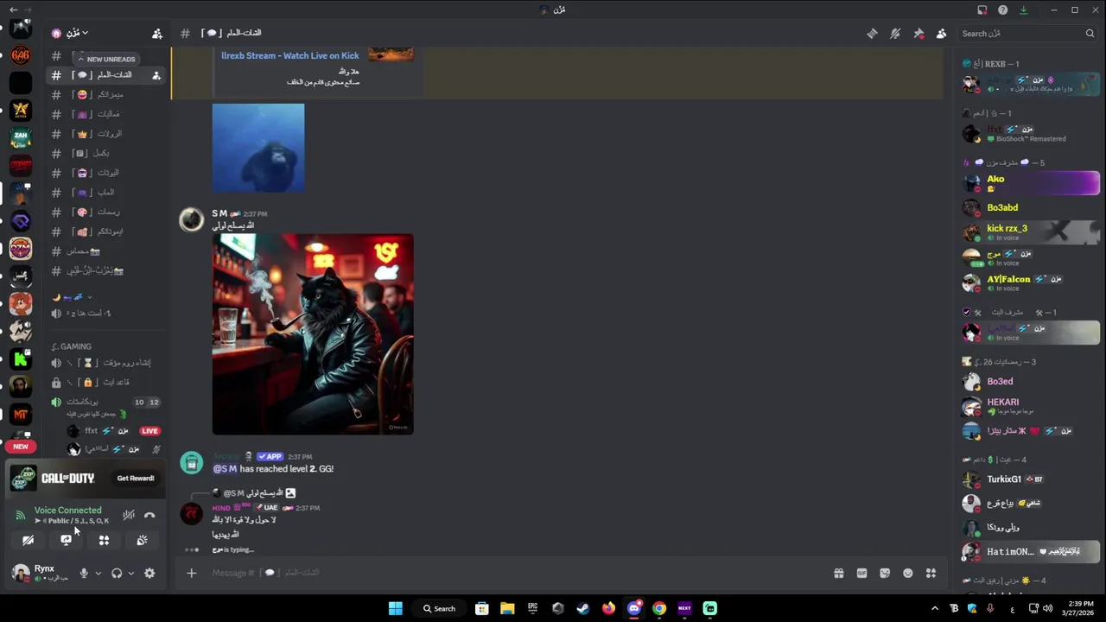Click the NEW UNREADS pill
Viewport: 1106px width, 622px height.
[107, 59]
